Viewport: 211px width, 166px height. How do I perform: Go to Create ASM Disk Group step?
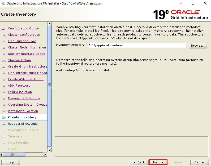[25, 79]
